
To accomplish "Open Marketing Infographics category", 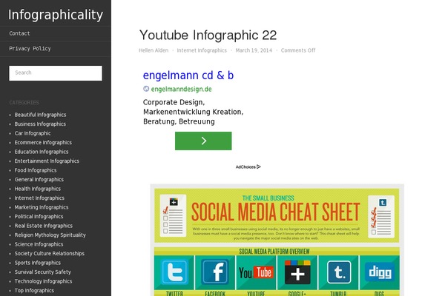I will [42, 207].
